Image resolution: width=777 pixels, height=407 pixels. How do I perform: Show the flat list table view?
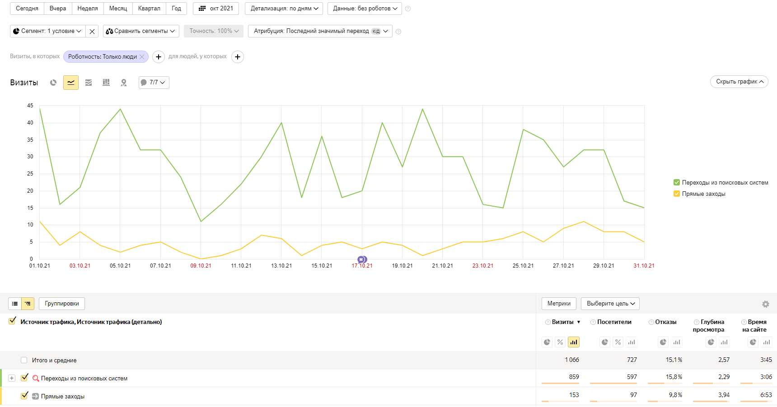(x=15, y=304)
